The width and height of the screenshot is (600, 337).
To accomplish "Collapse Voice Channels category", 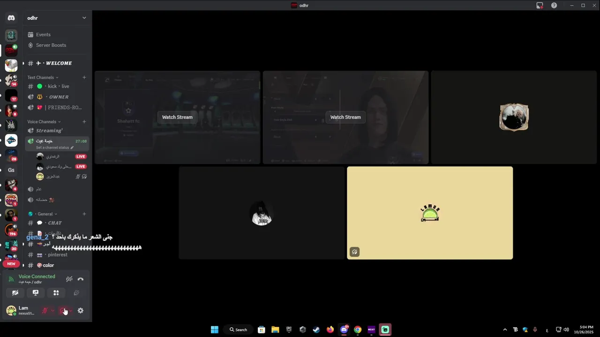I will [44, 122].
